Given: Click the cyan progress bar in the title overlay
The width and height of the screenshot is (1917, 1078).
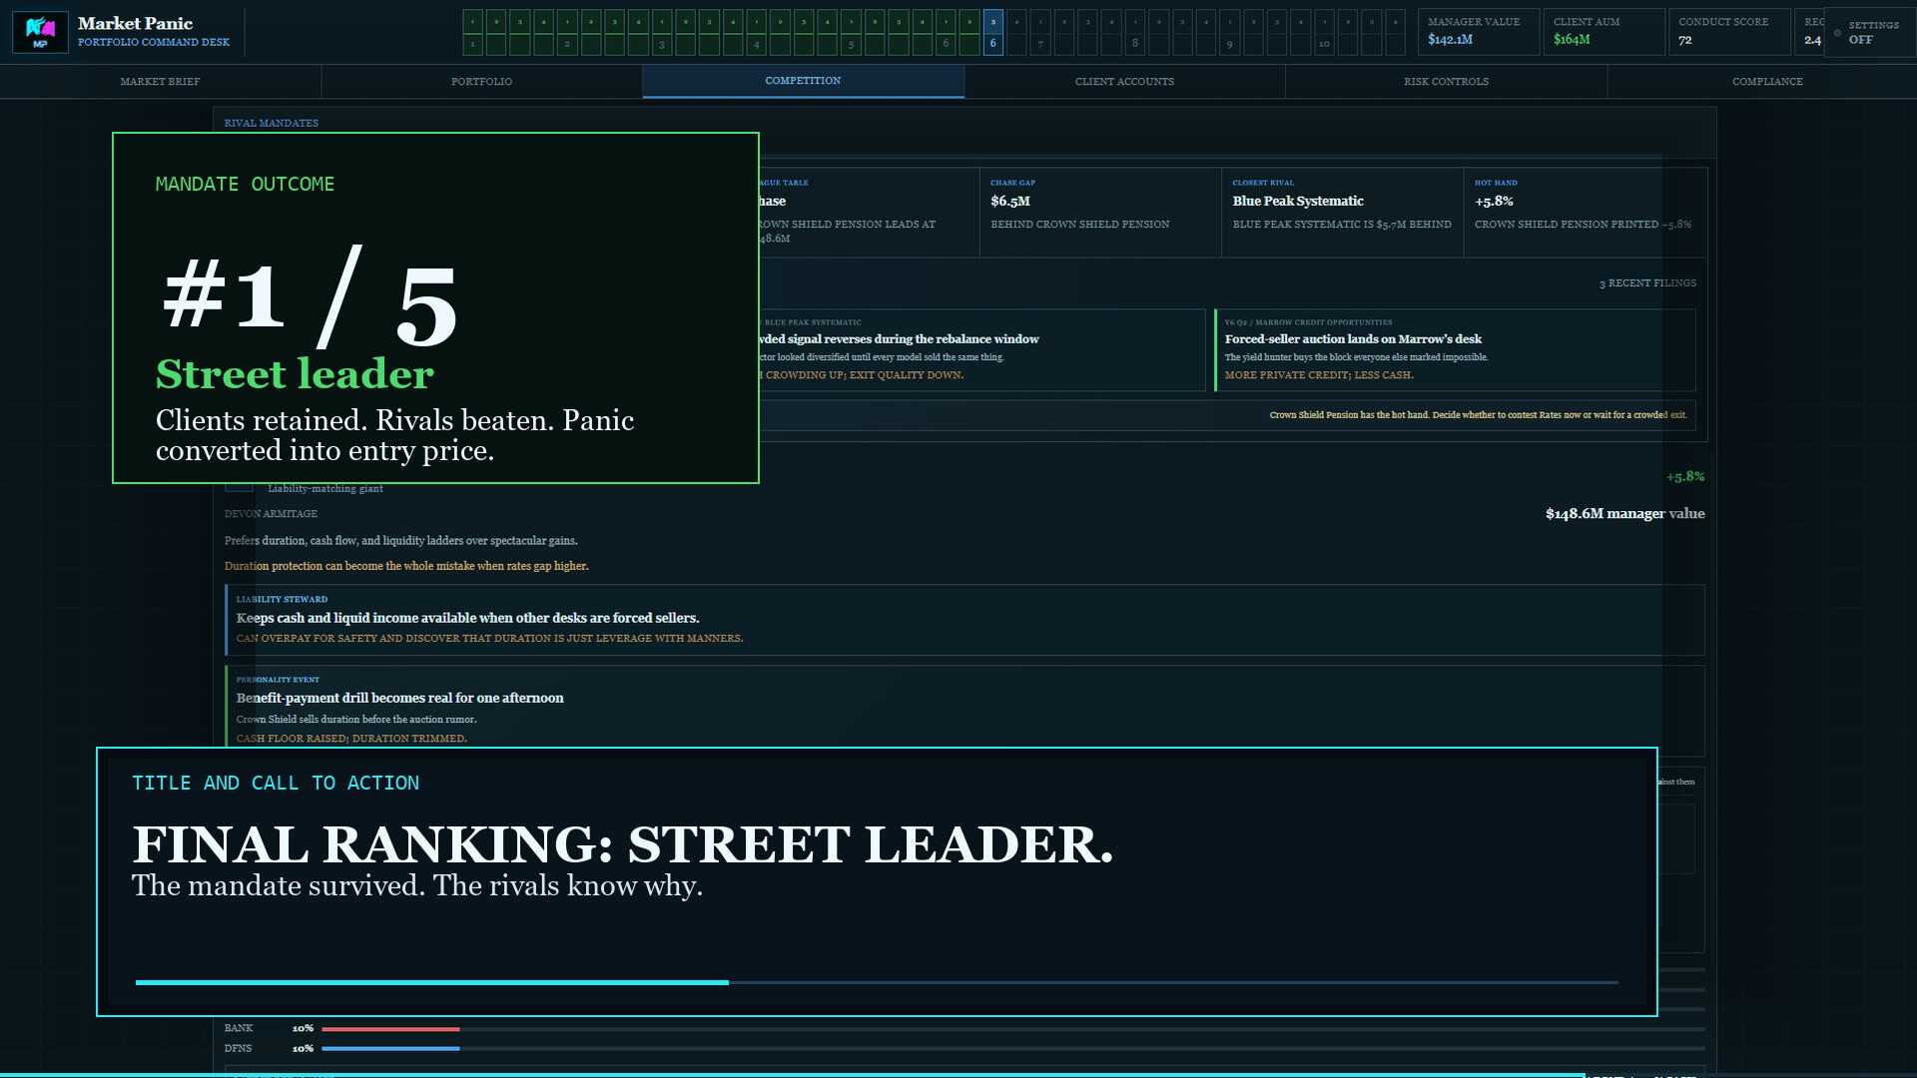Looking at the screenshot, I should point(877,982).
